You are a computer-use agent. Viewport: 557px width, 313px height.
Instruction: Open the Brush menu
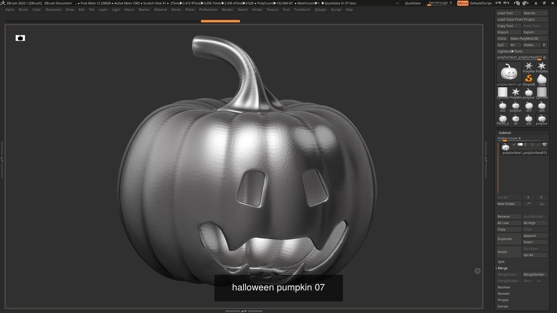[23, 10]
